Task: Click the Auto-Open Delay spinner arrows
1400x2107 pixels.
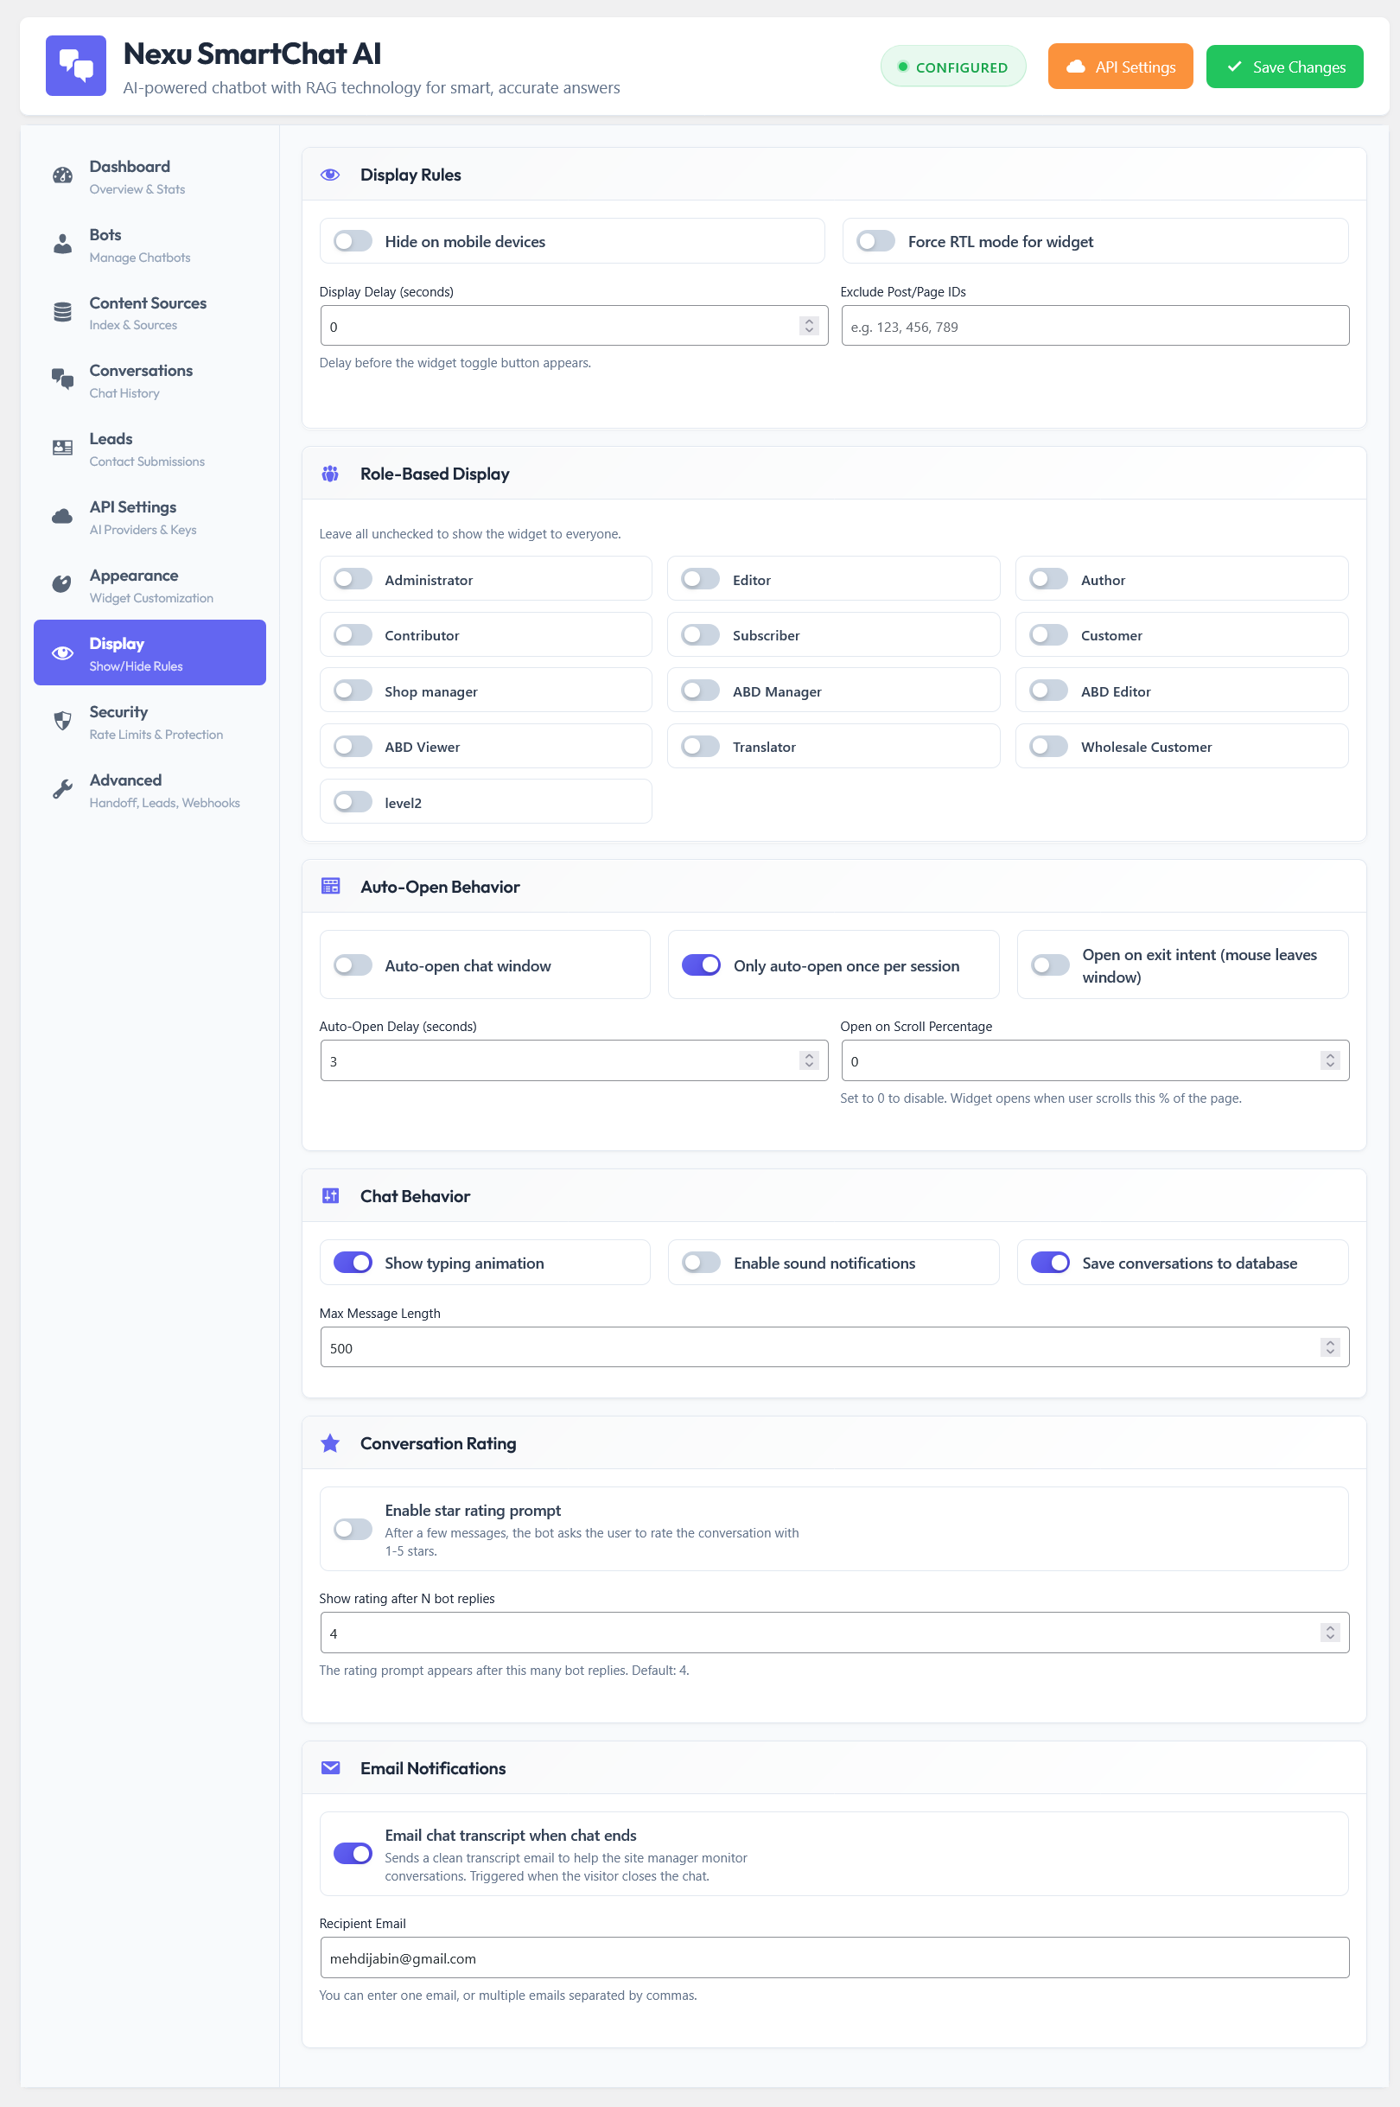Action: click(809, 1060)
